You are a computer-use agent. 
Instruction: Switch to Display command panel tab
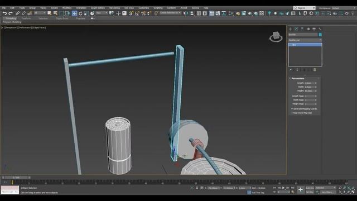pos(314,29)
